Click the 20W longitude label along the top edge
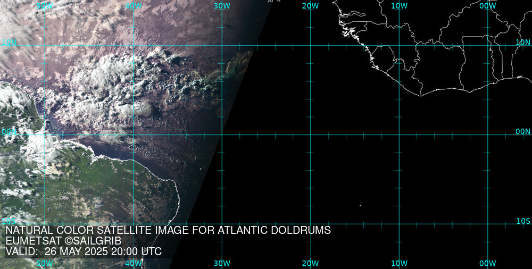 (311, 6)
